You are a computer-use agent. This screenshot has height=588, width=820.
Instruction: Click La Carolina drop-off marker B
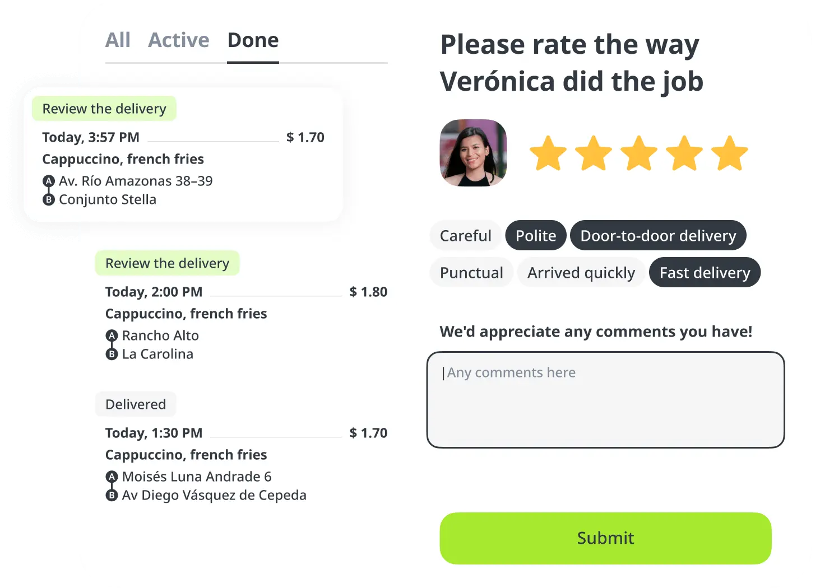click(x=112, y=354)
